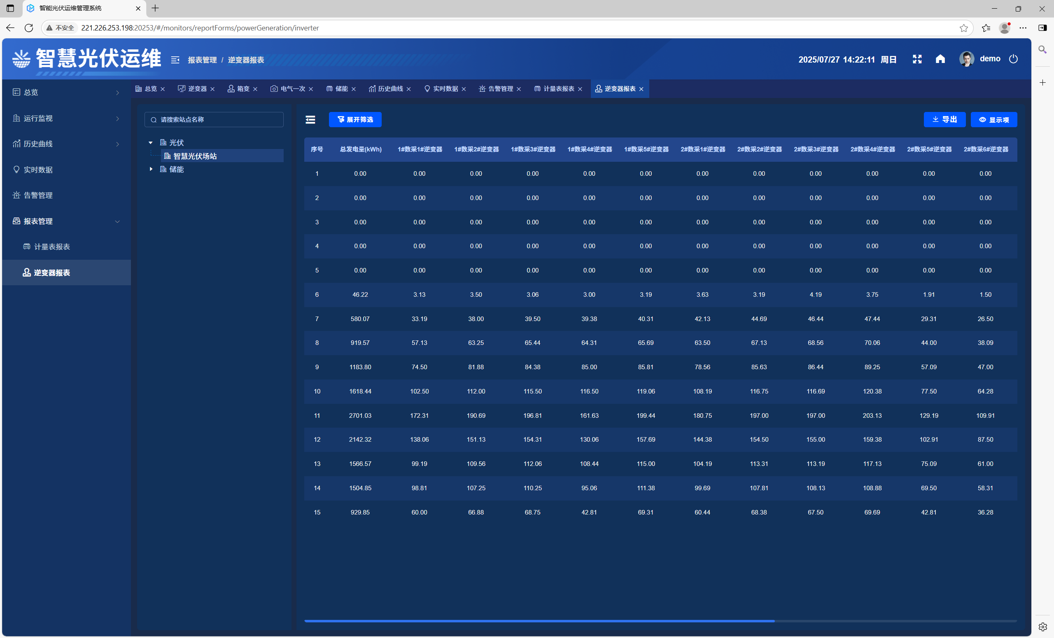Close the 计量表报表 tab
The height and width of the screenshot is (638, 1054).
click(580, 89)
